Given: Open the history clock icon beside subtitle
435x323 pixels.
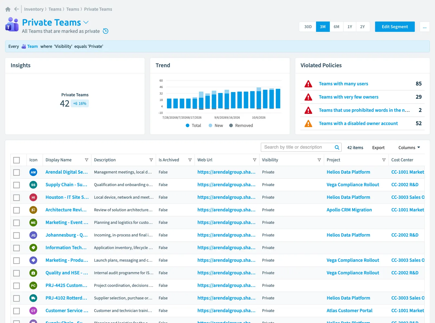Looking at the screenshot, I should pyautogui.click(x=106, y=31).
